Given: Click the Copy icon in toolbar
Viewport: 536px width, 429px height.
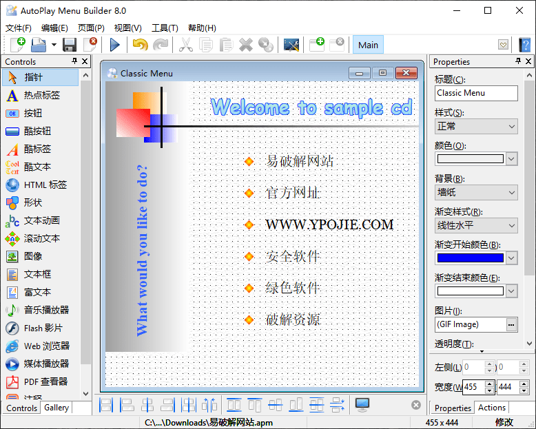Looking at the screenshot, I should point(206,45).
